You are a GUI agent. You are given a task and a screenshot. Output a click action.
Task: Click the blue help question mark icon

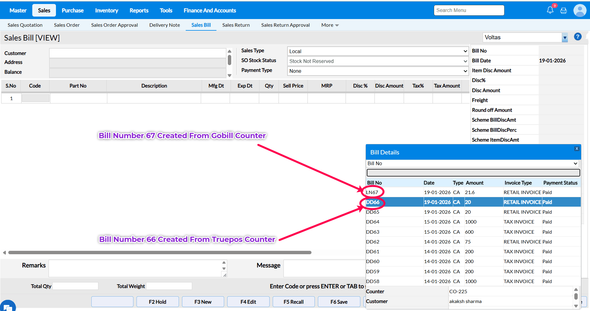[578, 37]
